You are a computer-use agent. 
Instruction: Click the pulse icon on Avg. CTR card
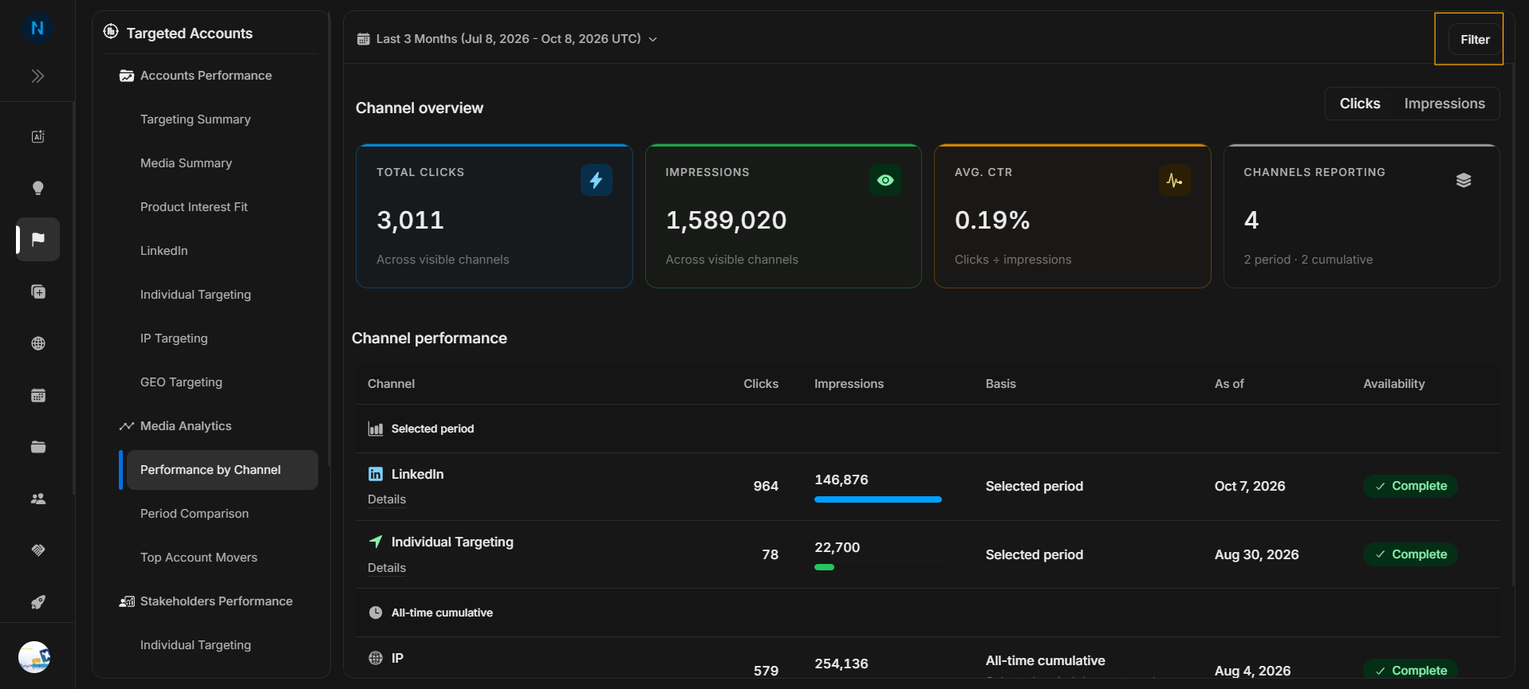click(x=1174, y=180)
